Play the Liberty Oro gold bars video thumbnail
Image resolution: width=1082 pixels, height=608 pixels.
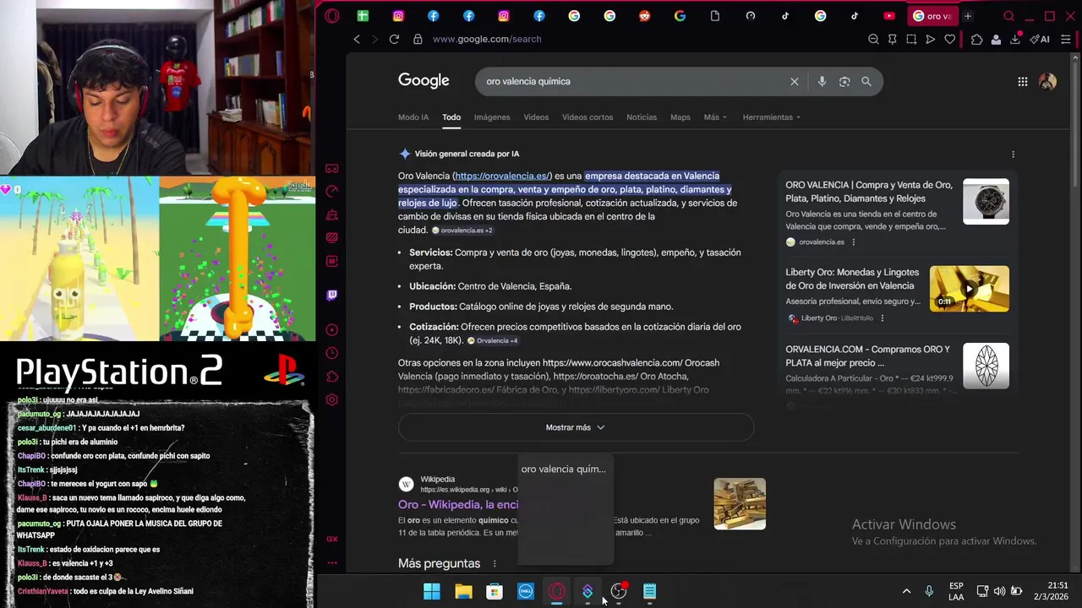tap(969, 289)
